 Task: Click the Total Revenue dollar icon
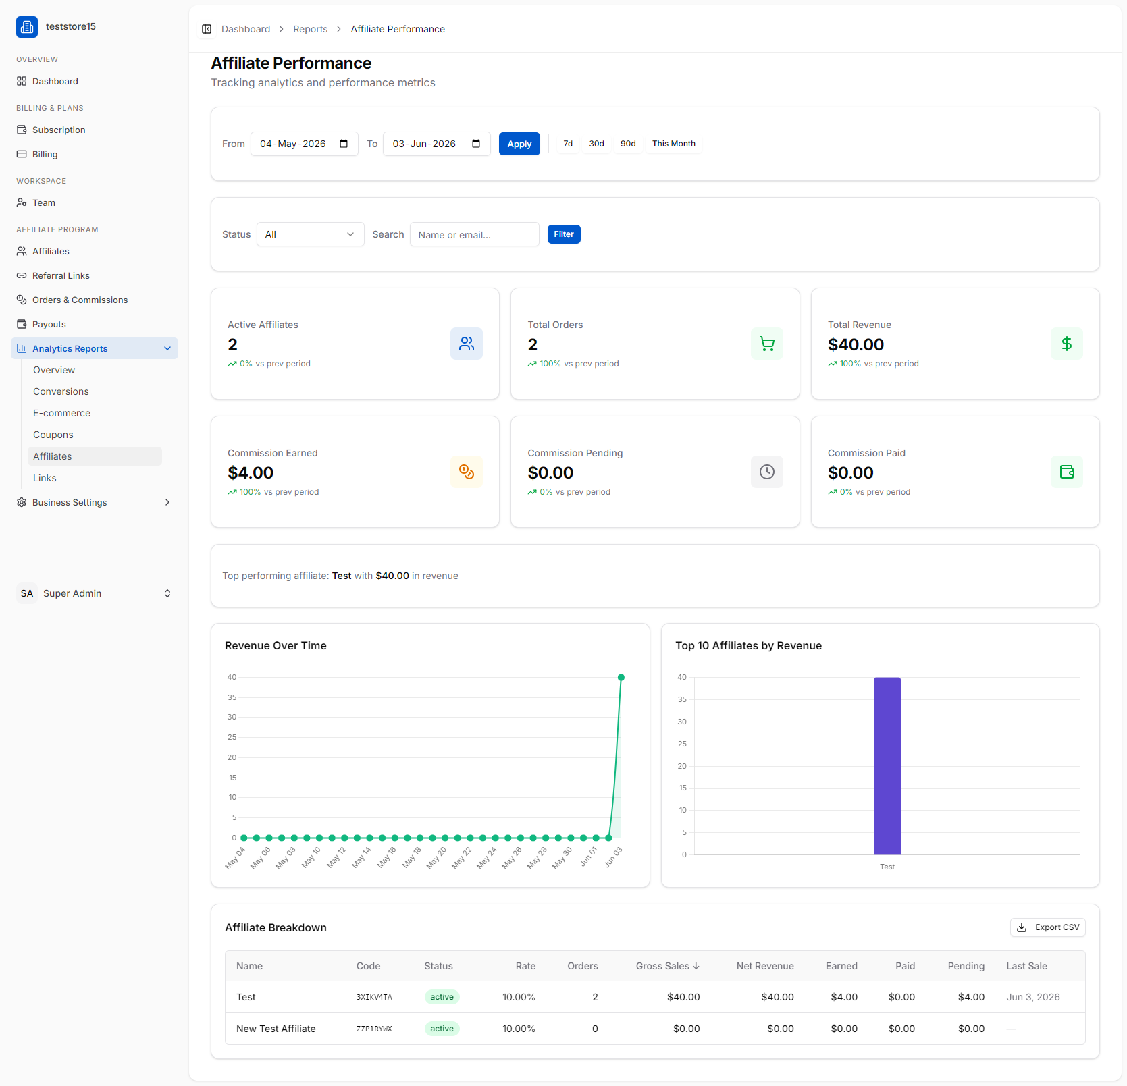point(1067,344)
